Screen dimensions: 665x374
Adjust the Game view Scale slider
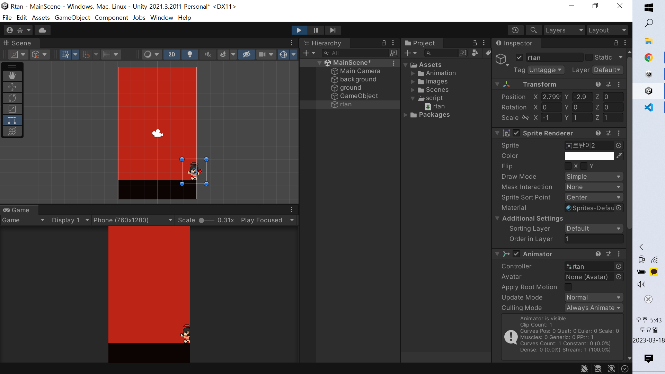(201, 220)
